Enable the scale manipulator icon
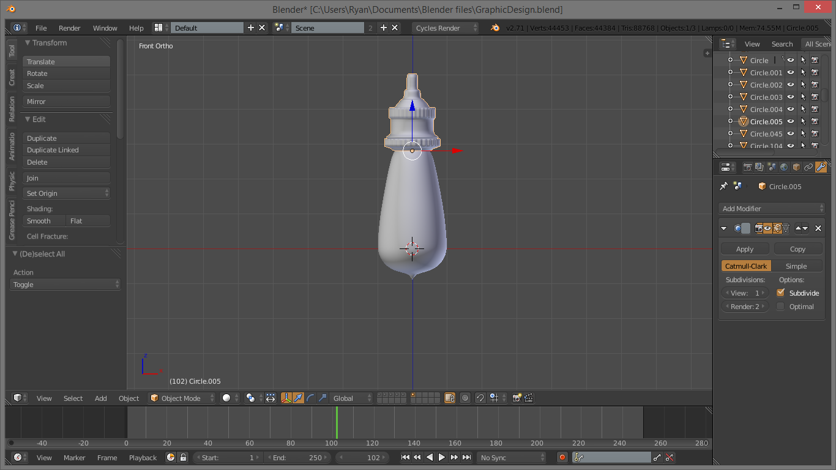The image size is (836, 470). pyautogui.click(x=322, y=398)
